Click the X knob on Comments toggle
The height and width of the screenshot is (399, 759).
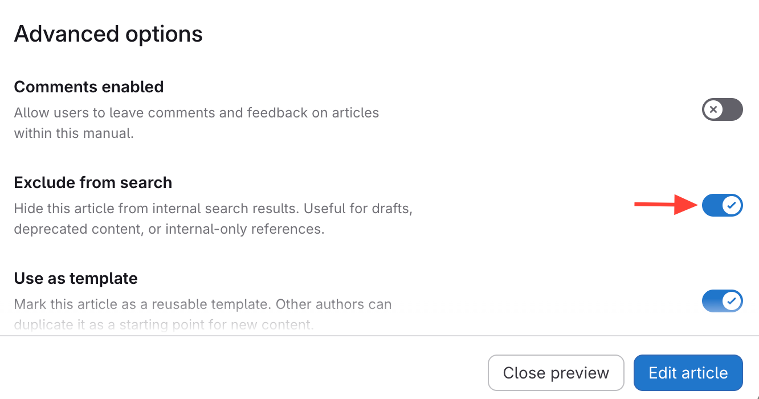pyautogui.click(x=713, y=109)
